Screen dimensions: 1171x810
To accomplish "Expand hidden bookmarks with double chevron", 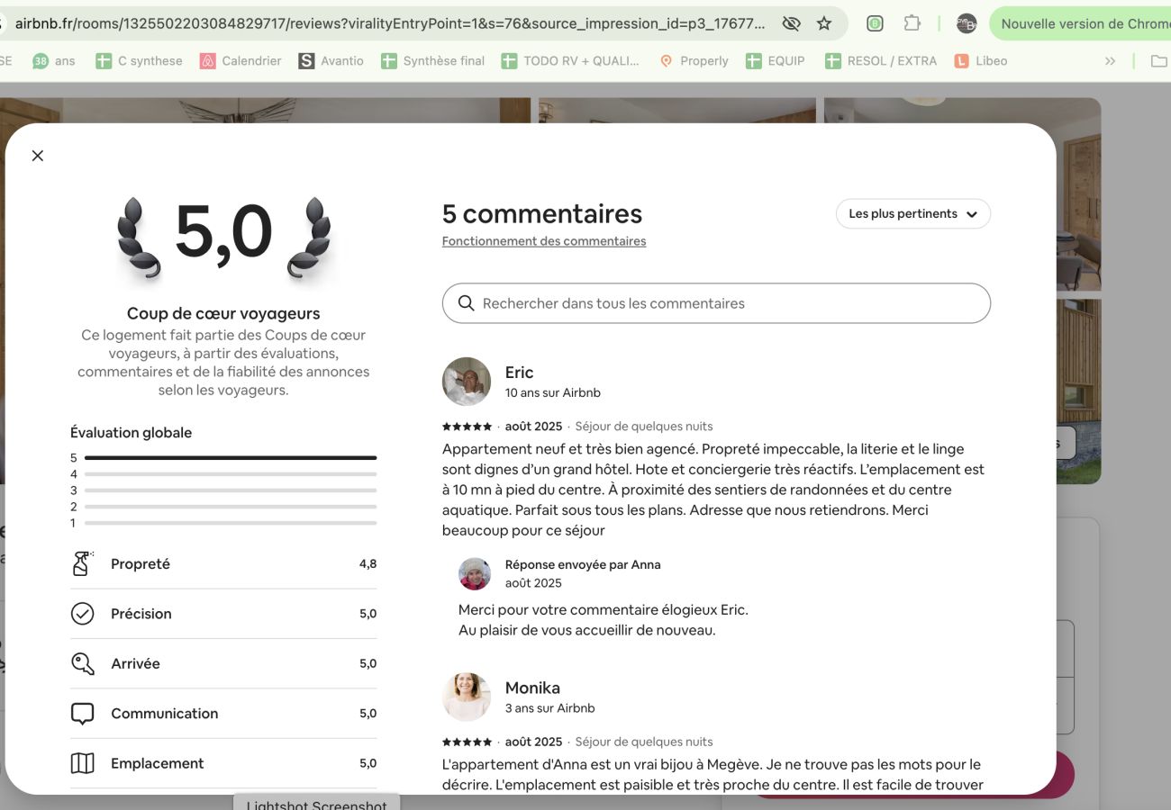I will click(x=1110, y=61).
